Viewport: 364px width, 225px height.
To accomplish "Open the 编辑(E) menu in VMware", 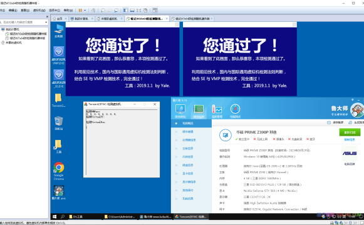I will [13, 10].
